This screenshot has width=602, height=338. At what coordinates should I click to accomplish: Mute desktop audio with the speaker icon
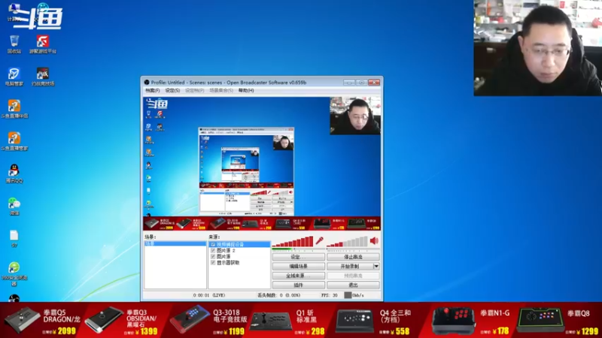[x=374, y=241]
